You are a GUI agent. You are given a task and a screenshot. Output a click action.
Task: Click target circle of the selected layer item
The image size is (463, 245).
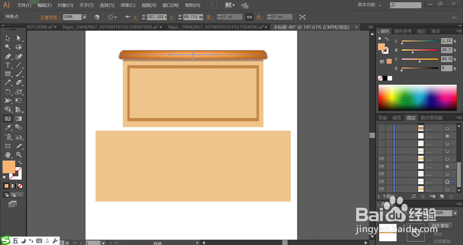447,182
